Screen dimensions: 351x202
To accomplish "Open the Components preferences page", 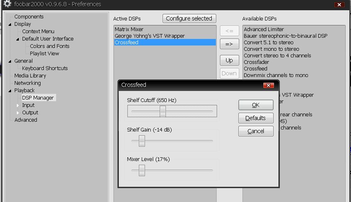I will click(29, 16).
